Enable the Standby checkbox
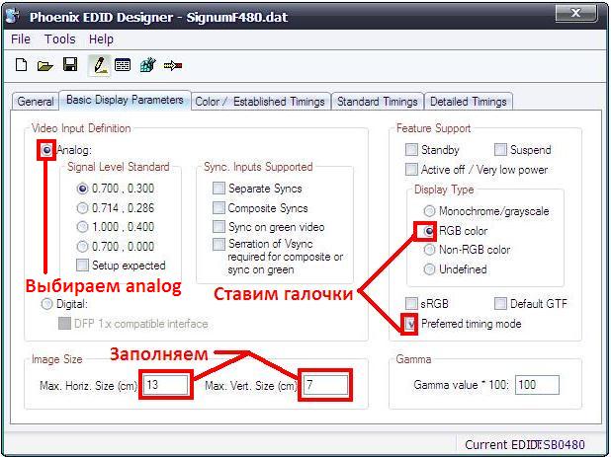 click(x=411, y=150)
